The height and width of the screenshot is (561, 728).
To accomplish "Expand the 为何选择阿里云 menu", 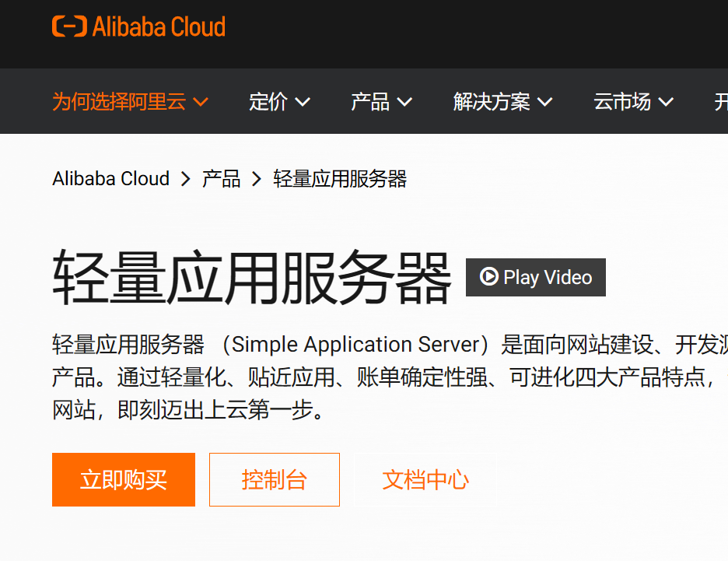I will click(130, 101).
